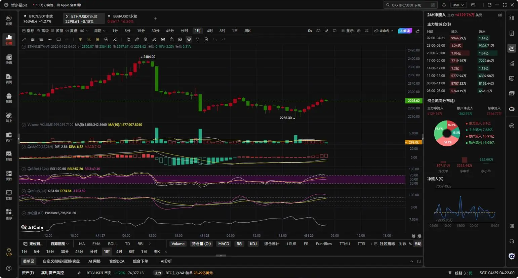Select the 组合下单 tab

141,261
